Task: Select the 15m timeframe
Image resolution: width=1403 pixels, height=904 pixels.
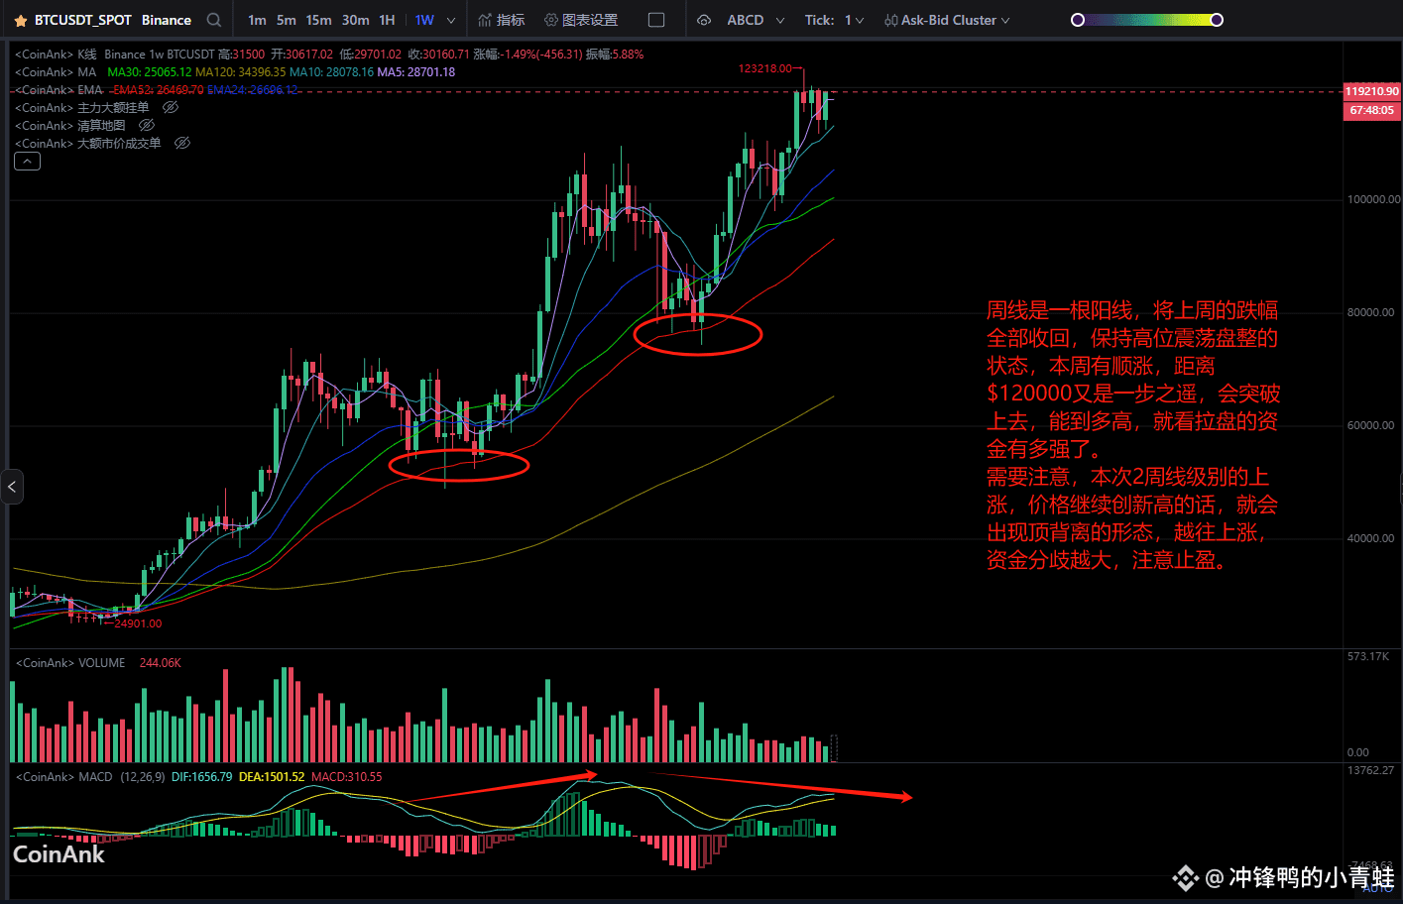Action: tap(318, 20)
